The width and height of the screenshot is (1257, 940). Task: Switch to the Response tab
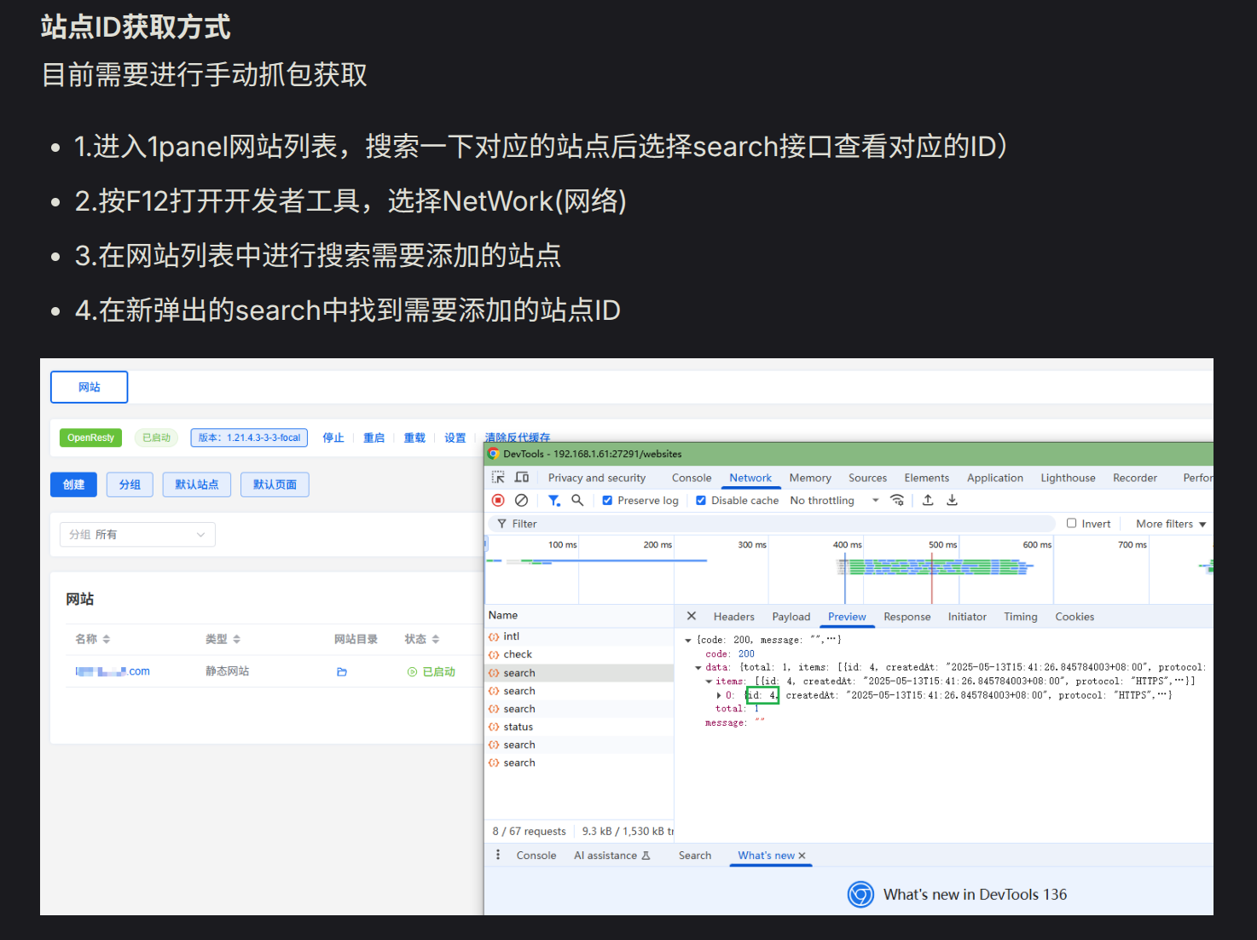(x=907, y=617)
